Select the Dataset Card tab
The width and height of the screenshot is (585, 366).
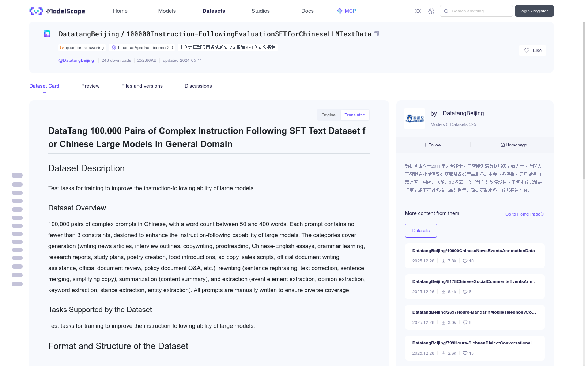click(44, 86)
